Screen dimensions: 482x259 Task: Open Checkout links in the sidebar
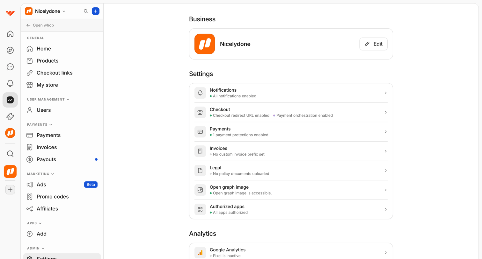tap(62, 73)
